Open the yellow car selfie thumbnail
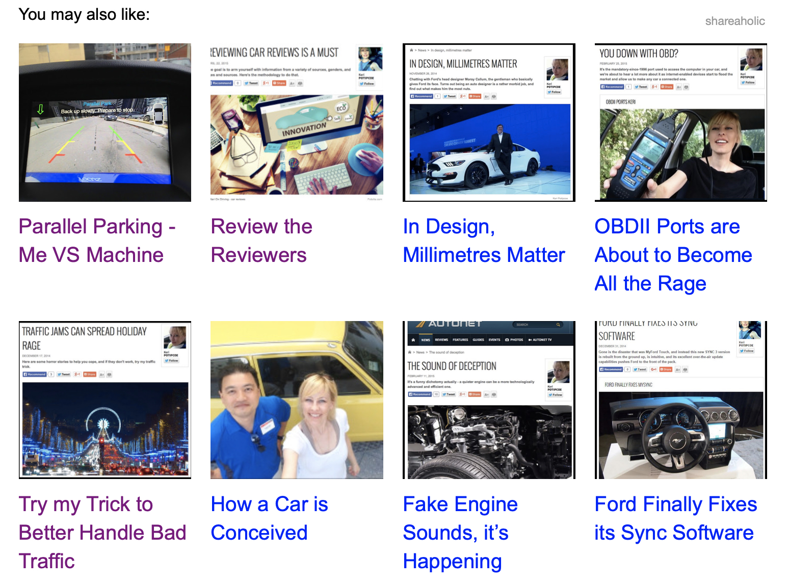The width and height of the screenshot is (788, 584). (x=297, y=400)
